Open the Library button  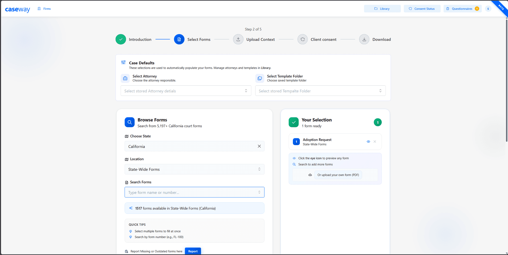pyautogui.click(x=382, y=9)
